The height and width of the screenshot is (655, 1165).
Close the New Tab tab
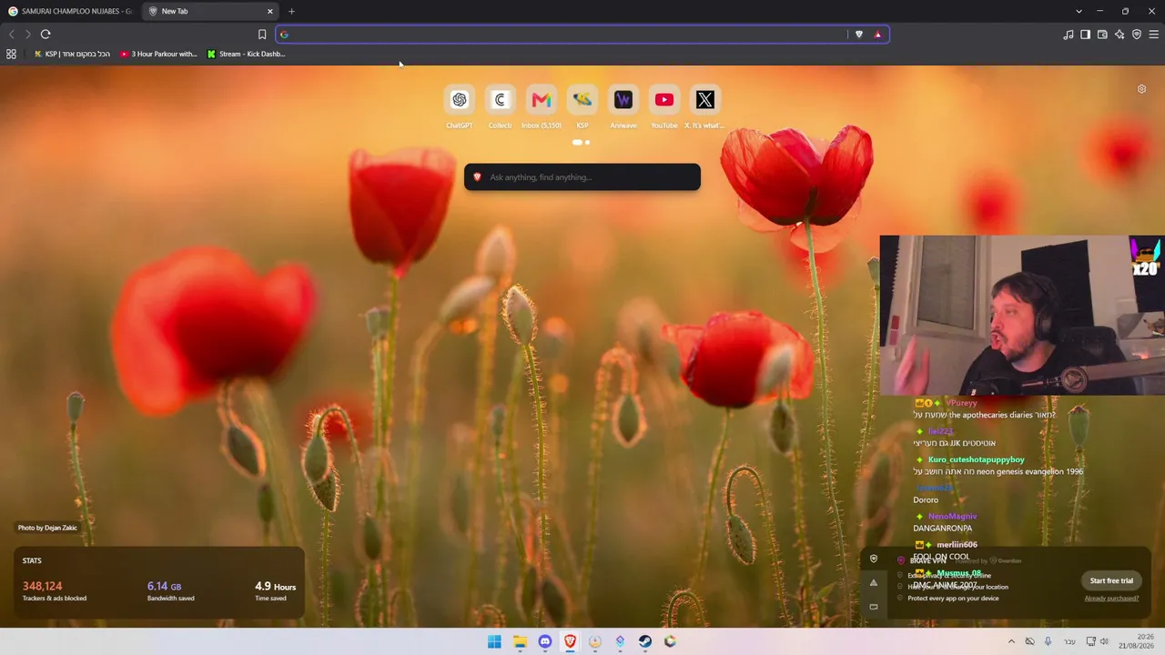[x=270, y=11]
